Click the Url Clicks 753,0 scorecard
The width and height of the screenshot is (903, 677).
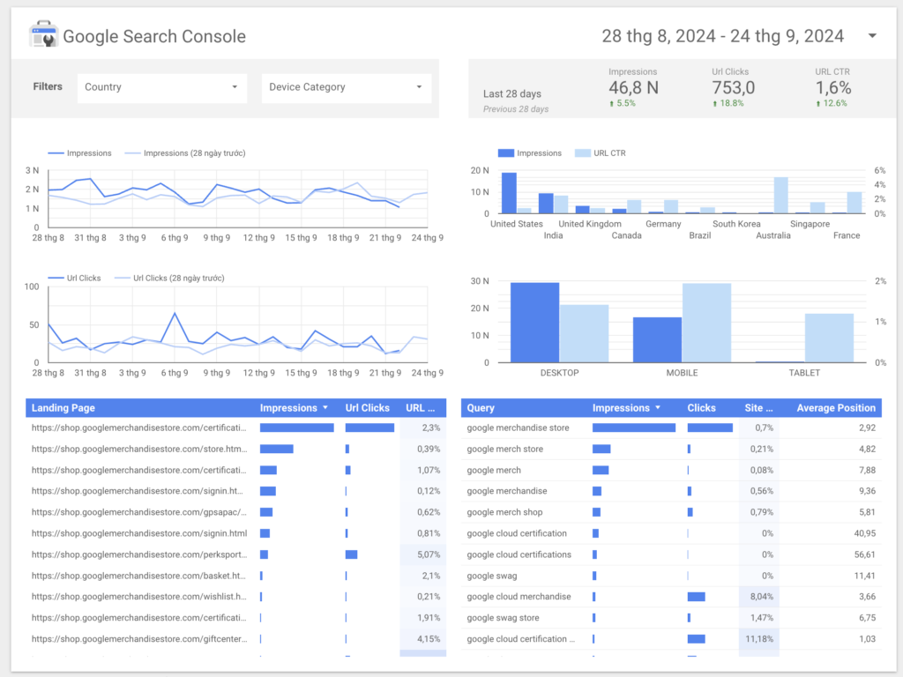click(x=733, y=87)
